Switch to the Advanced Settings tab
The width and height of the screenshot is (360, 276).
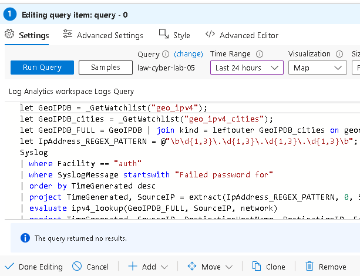[103, 35]
